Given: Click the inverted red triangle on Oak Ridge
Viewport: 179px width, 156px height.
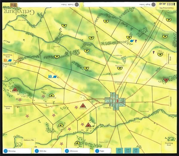Looking at the screenshot, I should [165, 80].
